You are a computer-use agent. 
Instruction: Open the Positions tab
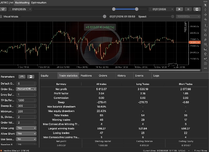tap(86, 75)
